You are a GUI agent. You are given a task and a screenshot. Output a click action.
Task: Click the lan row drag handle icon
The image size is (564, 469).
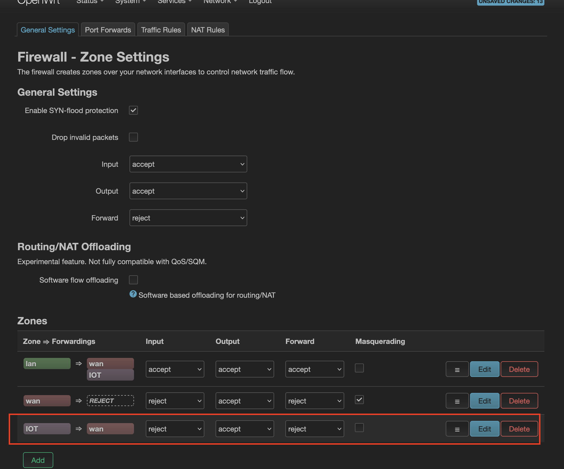click(457, 369)
